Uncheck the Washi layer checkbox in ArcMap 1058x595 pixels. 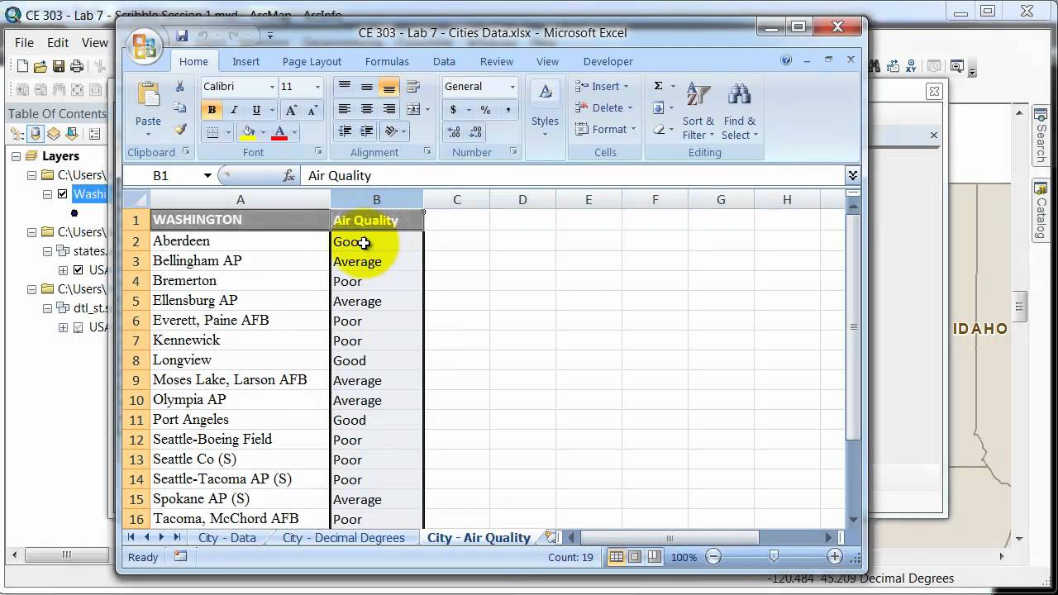pyautogui.click(x=62, y=194)
